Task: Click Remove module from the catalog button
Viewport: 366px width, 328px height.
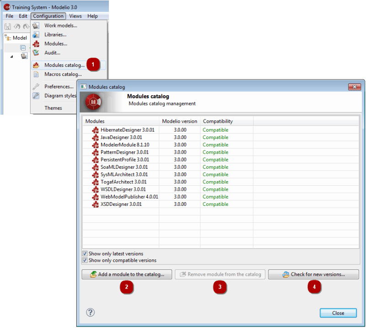Action: point(220,274)
